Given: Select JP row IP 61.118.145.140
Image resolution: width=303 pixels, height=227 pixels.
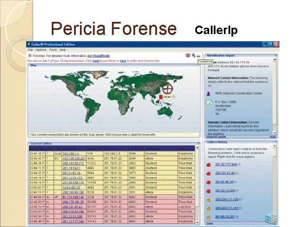Looking at the screenshot, I should [73, 197].
